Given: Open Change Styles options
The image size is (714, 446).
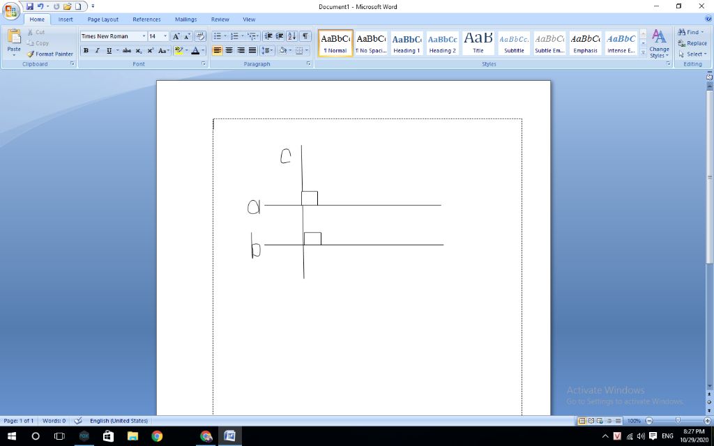Looking at the screenshot, I should click(659, 44).
